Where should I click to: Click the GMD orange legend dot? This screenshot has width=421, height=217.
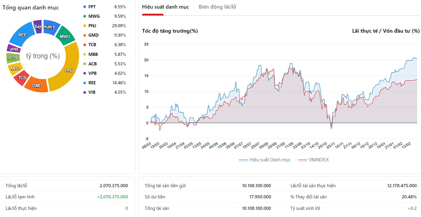[85, 35]
